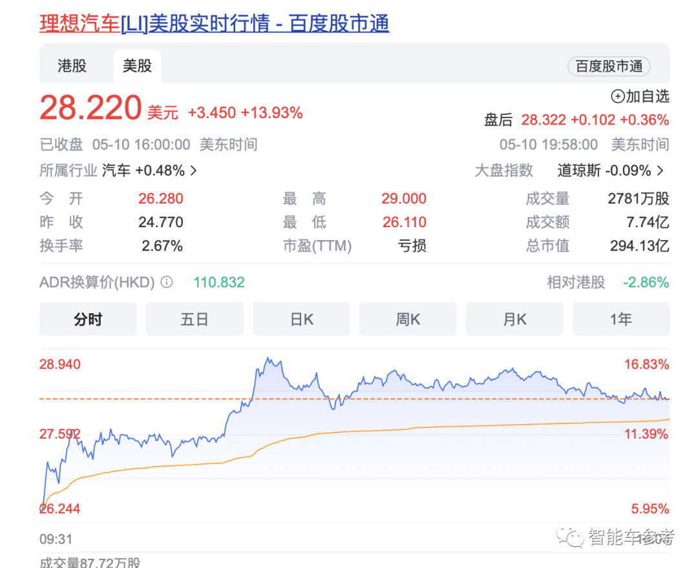Screen dimensions: 698x568
Task: Click the 今开 value 26.280
Action: click(161, 199)
